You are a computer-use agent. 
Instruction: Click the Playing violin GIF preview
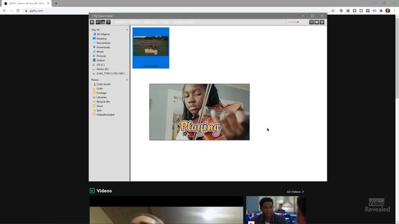[x=199, y=112]
